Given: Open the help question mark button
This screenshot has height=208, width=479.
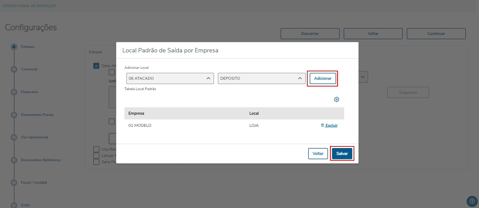Looking at the screenshot, I should tap(472, 201).
